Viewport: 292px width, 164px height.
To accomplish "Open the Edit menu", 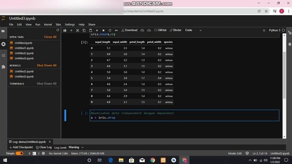I will click(19, 25).
